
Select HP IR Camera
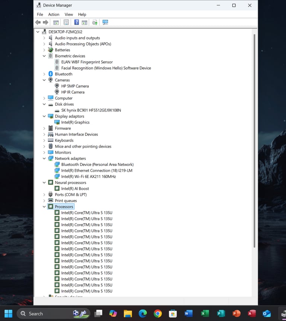pos(73,92)
